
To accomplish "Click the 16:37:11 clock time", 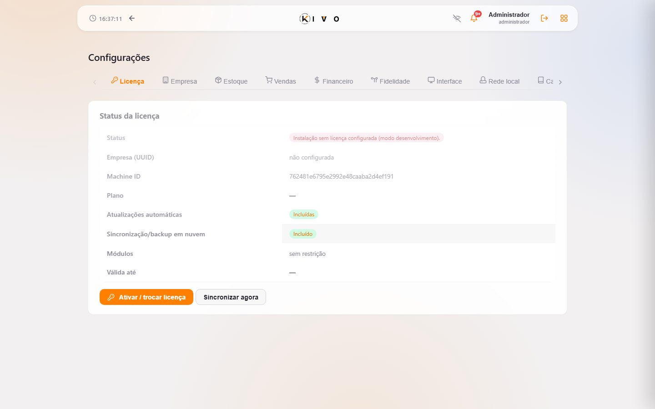I will pyautogui.click(x=111, y=19).
